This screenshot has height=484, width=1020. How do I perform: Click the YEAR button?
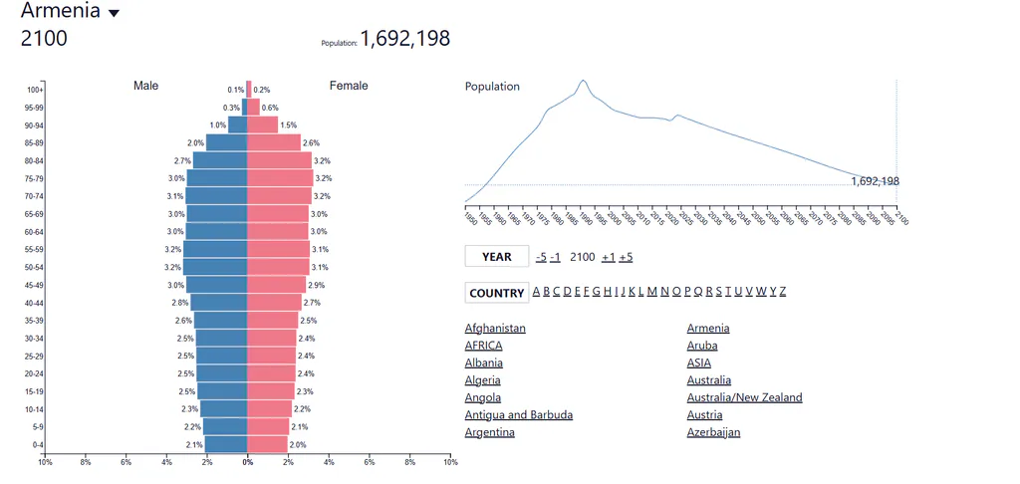pos(497,256)
